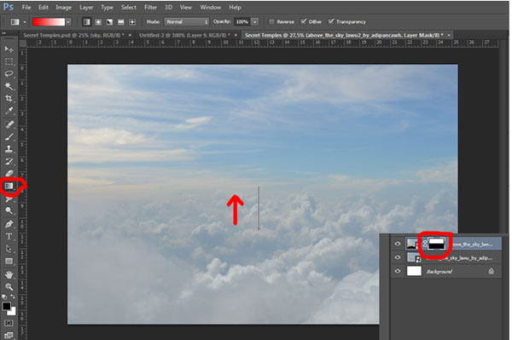Choose the radial gradient style button
The height and width of the screenshot is (340, 512).
click(98, 22)
